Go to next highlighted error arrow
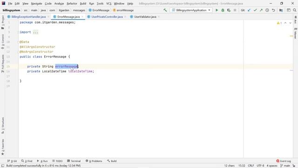The image size is (298, 168). click(290, 23)
